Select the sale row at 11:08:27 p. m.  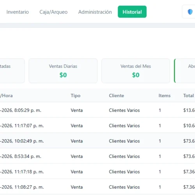tap(97, 187)
